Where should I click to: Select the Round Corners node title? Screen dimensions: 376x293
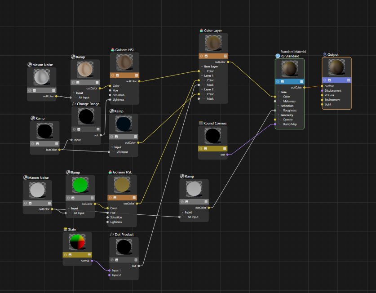[215, 123]
